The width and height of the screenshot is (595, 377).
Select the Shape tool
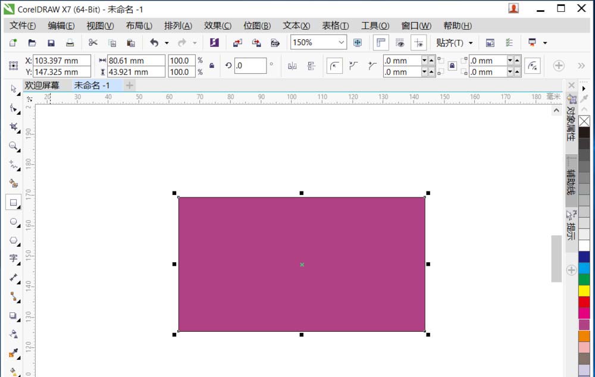coord(13,108)
